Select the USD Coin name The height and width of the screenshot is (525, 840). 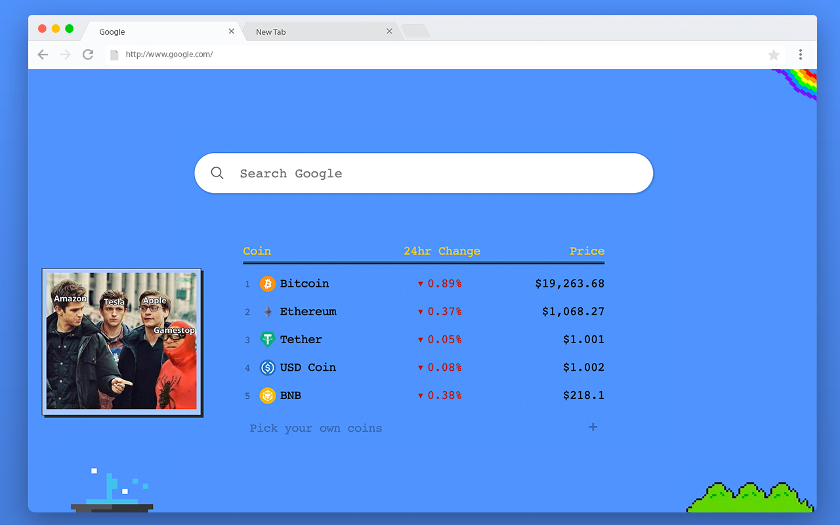click(x=308, y=367)
